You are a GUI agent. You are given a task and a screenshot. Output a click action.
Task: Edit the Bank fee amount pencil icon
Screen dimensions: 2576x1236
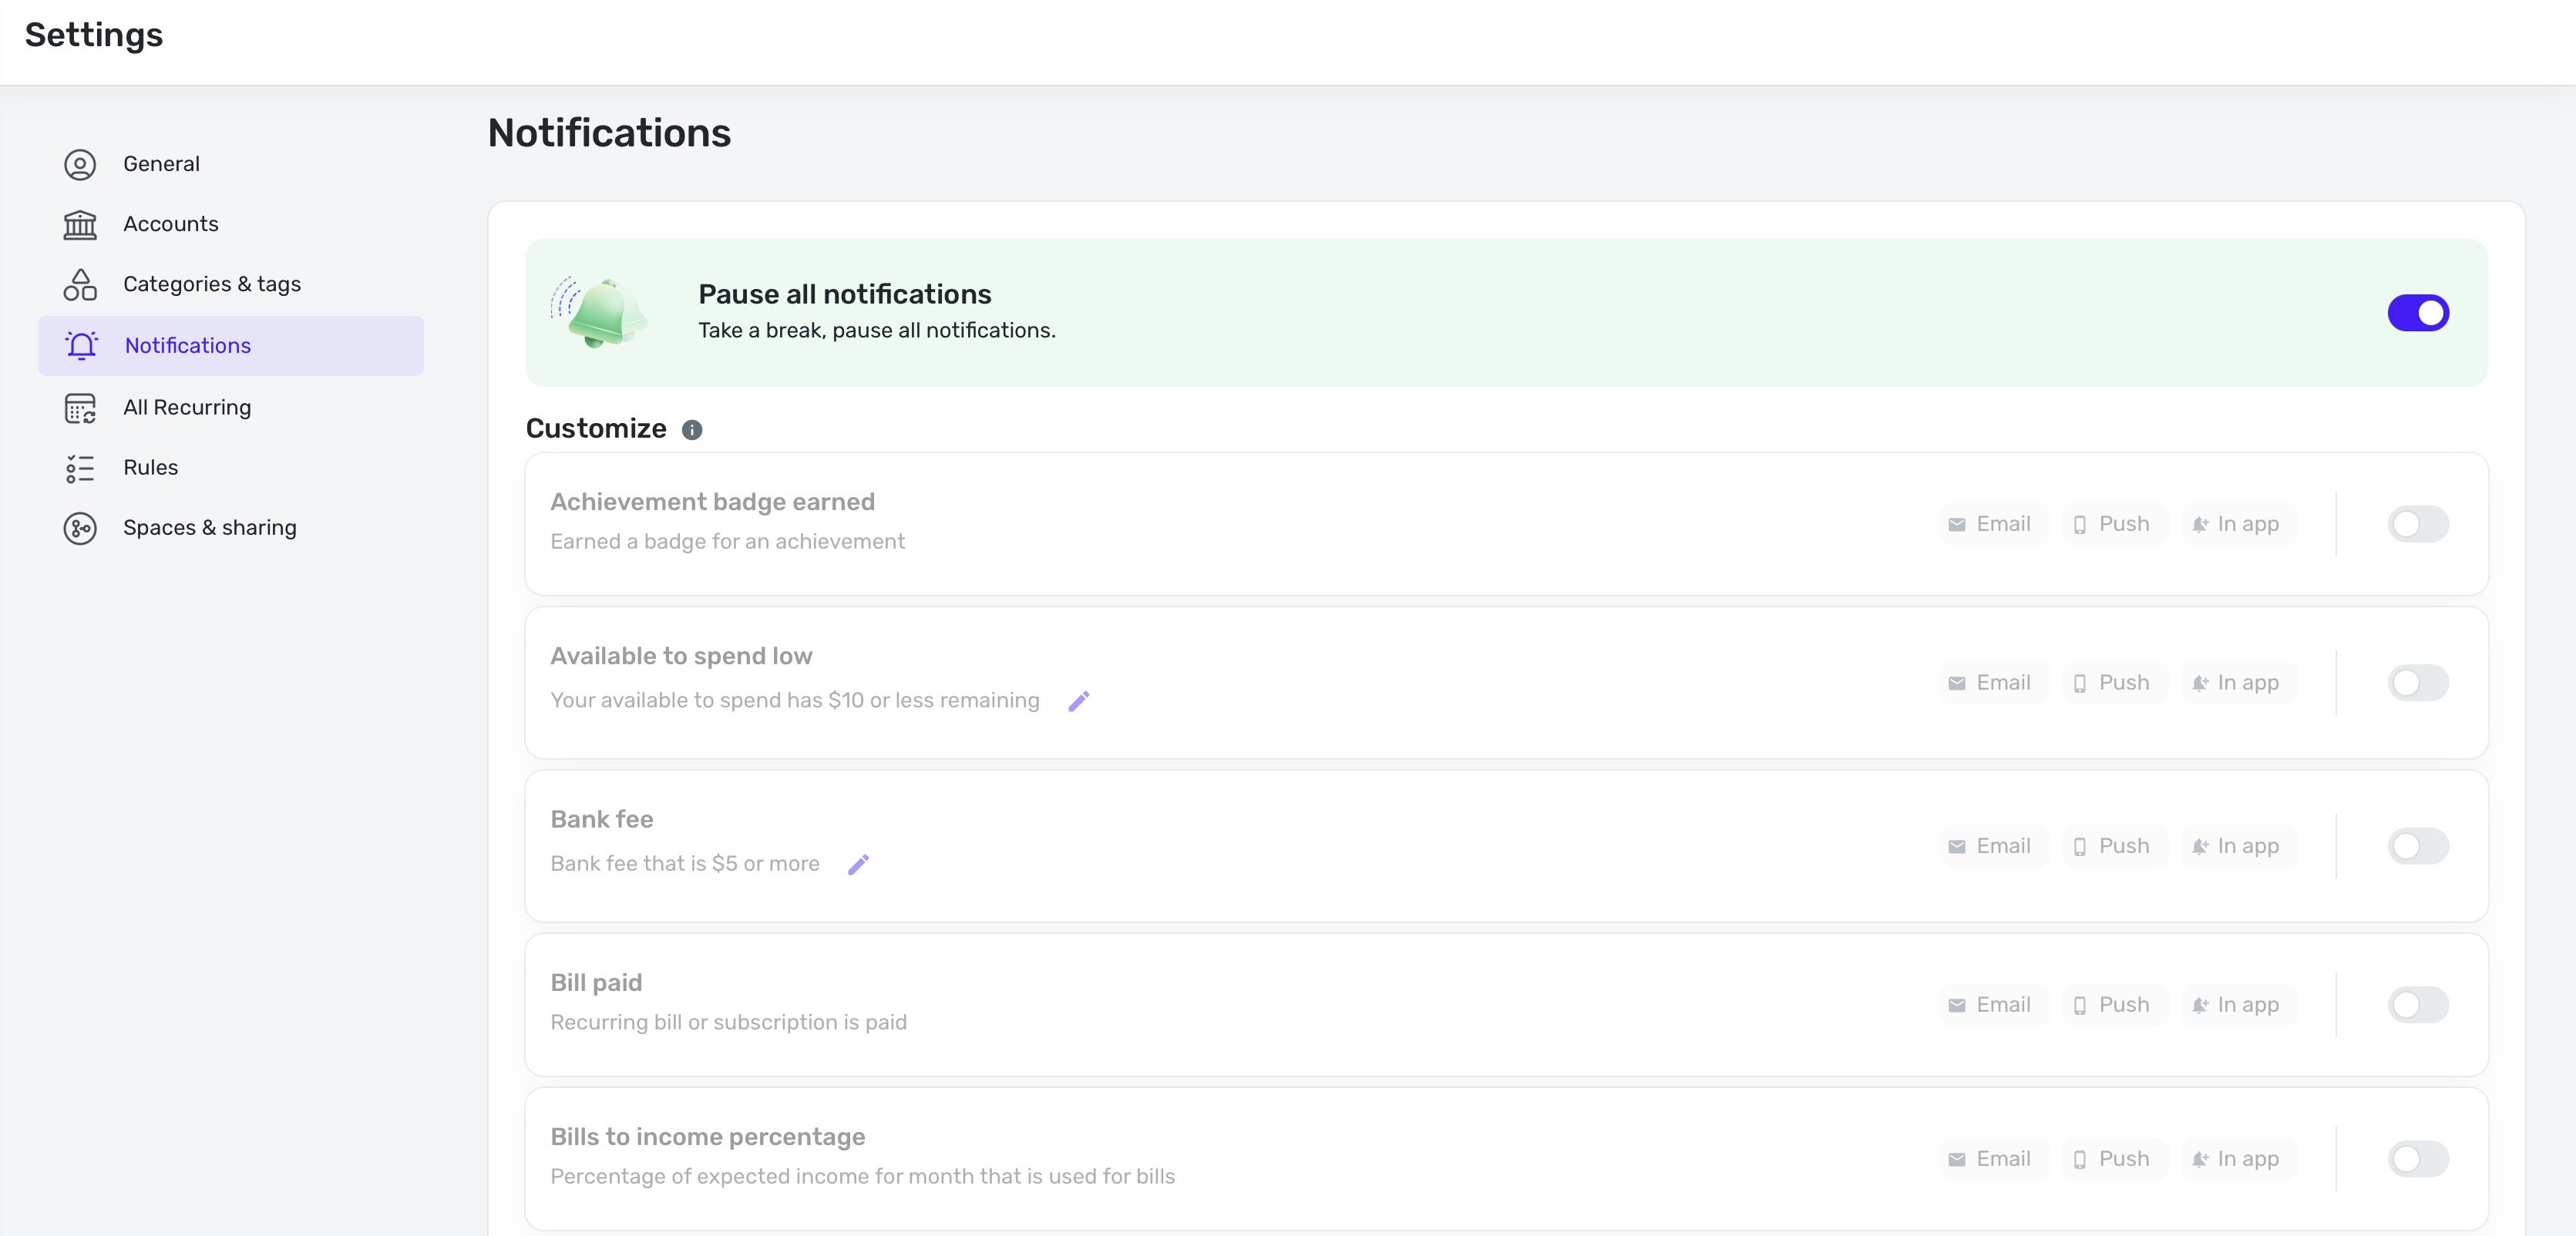pos(858,864)
